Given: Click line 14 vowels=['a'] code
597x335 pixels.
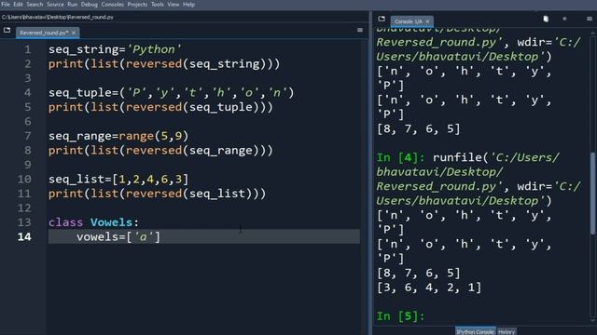Looking at the screenshot, I should [118, 237].
